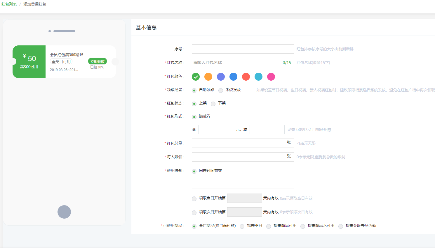Pick the purple red-packet color
Viewport: 435px width, 248px height.
(221, 77)
